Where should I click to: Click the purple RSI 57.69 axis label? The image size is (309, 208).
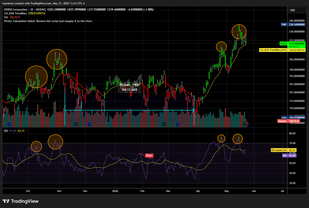(x=289, y=156)
